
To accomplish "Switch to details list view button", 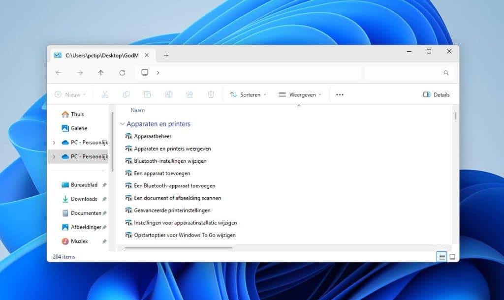I will (442, 257).
